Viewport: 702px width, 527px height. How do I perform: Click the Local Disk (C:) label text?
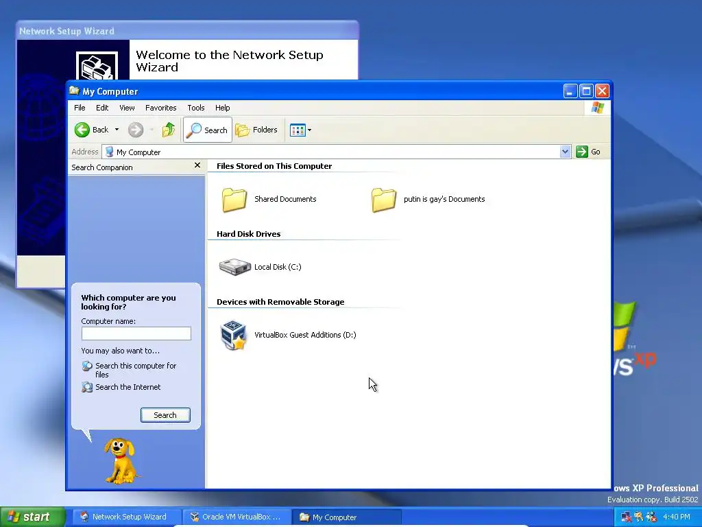[x=278, y=267]
